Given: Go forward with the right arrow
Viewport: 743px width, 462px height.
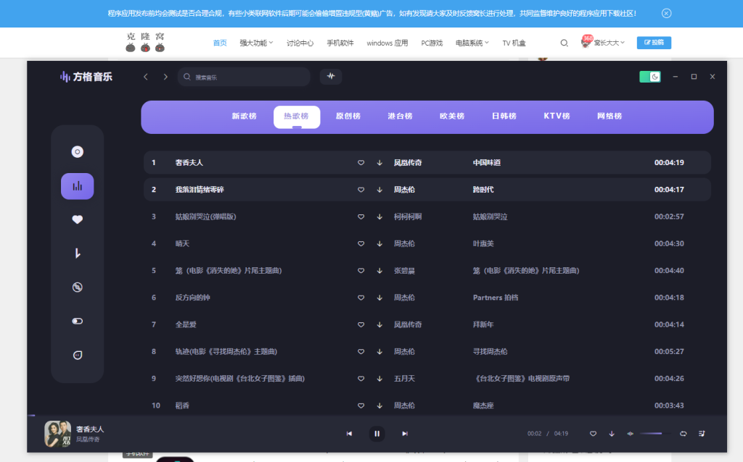Looking at the screenshot, I should click(x=165, y=77).
